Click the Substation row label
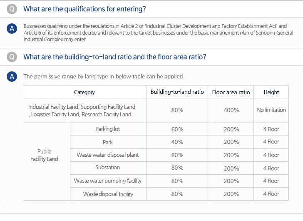Viewport: 303px width, 221px height. (x=108, y=168)
